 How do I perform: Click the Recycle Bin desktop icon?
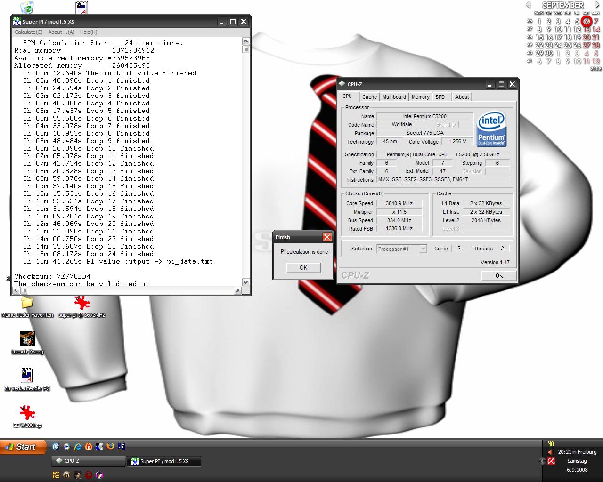(x=27, y=7)
